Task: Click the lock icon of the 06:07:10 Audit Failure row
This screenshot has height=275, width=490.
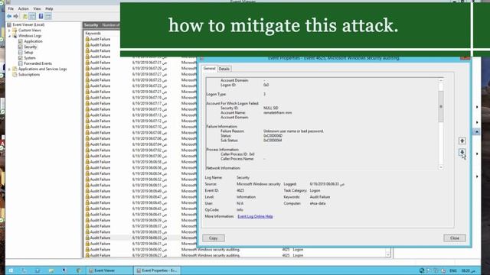Action: pos(87,127)
